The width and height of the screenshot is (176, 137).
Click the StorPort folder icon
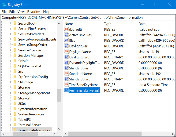15,98
